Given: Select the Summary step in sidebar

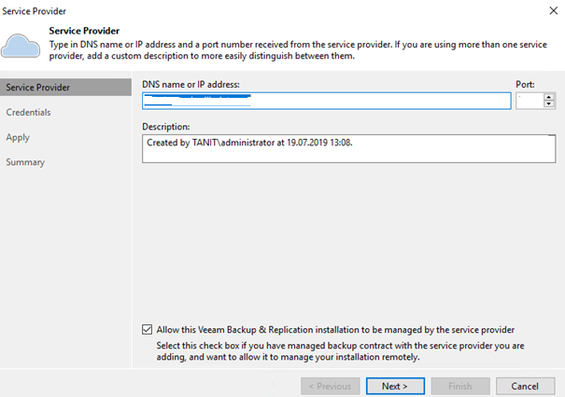Looking at the screenshot, I should tap(25, 162).
